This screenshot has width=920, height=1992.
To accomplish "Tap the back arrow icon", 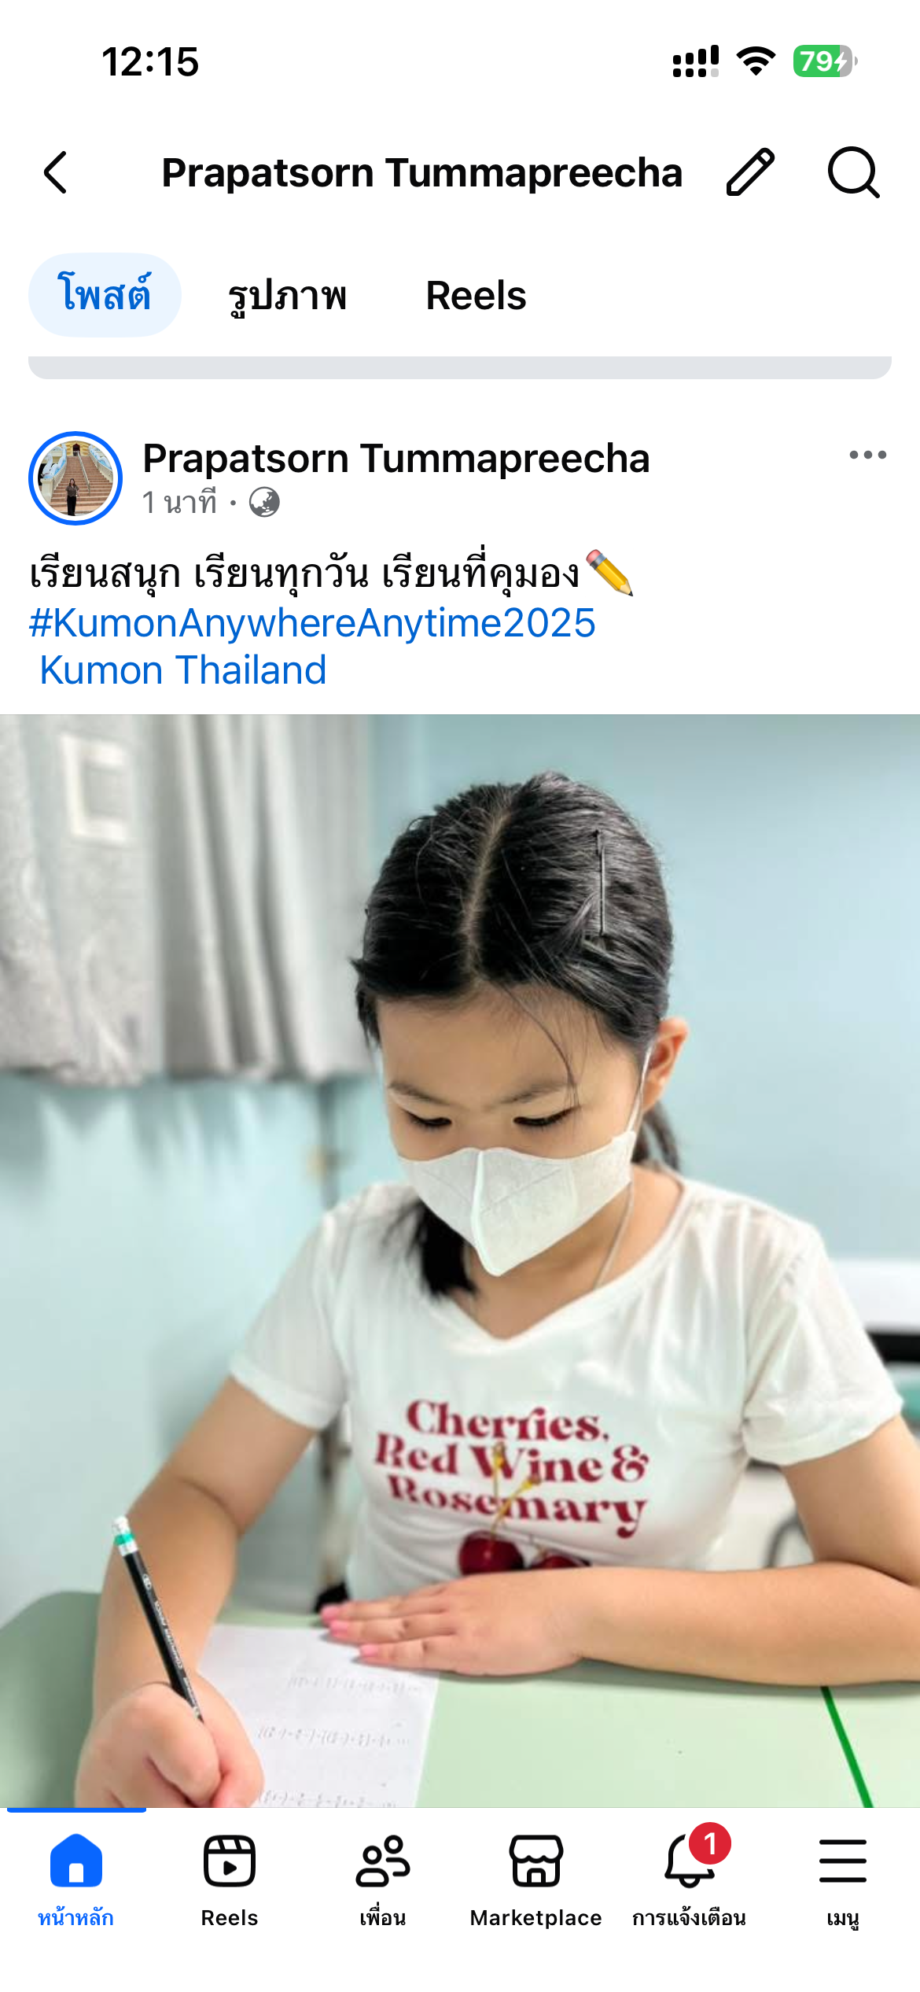I will (55, 172).
